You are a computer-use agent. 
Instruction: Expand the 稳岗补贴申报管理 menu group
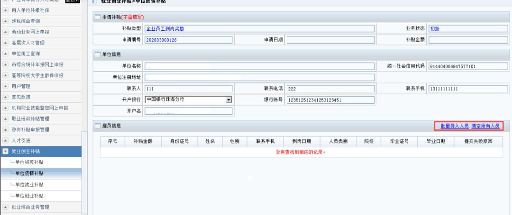pyautogui.click(x=5, y=129)
